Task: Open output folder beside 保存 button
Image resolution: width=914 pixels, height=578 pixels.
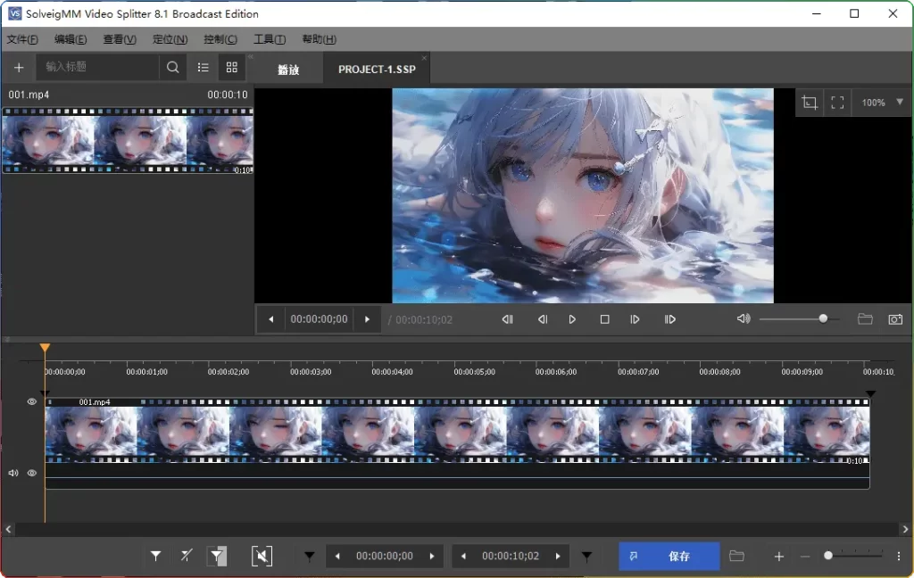Action: coord(736,556)
